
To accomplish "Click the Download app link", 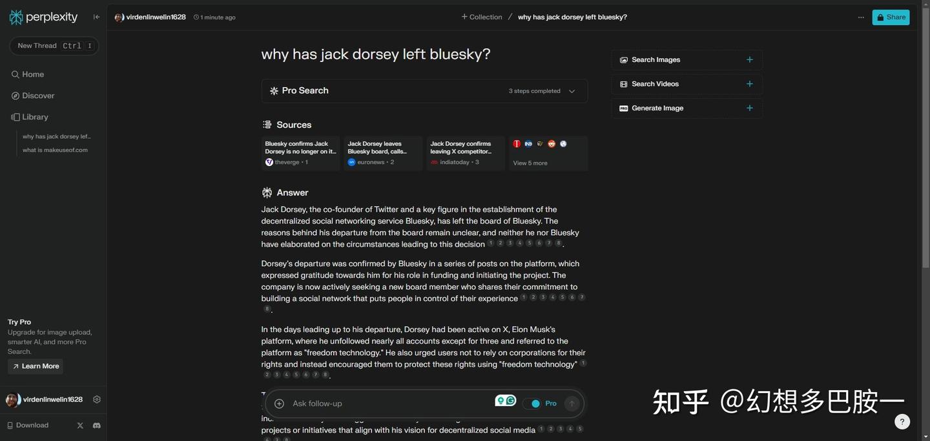I will click(x=28, y=426).
